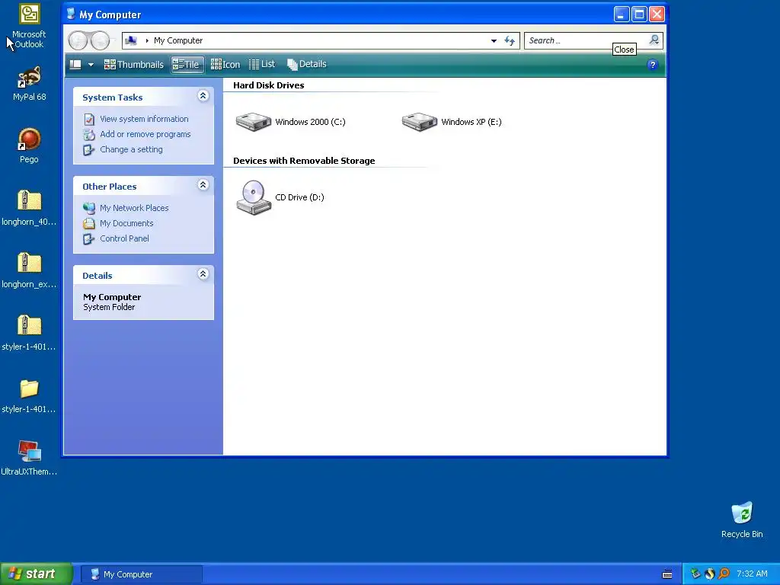
Task: Select the MyPal 68 desktop shortcut
Action: (x=29, y=84)
